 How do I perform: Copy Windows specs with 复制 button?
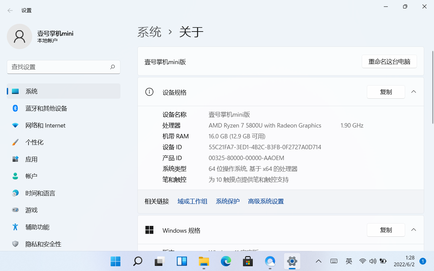pos(386,230)
